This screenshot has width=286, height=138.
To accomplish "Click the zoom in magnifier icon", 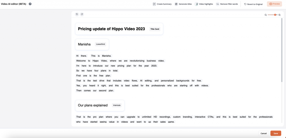I will coord(279,15).
